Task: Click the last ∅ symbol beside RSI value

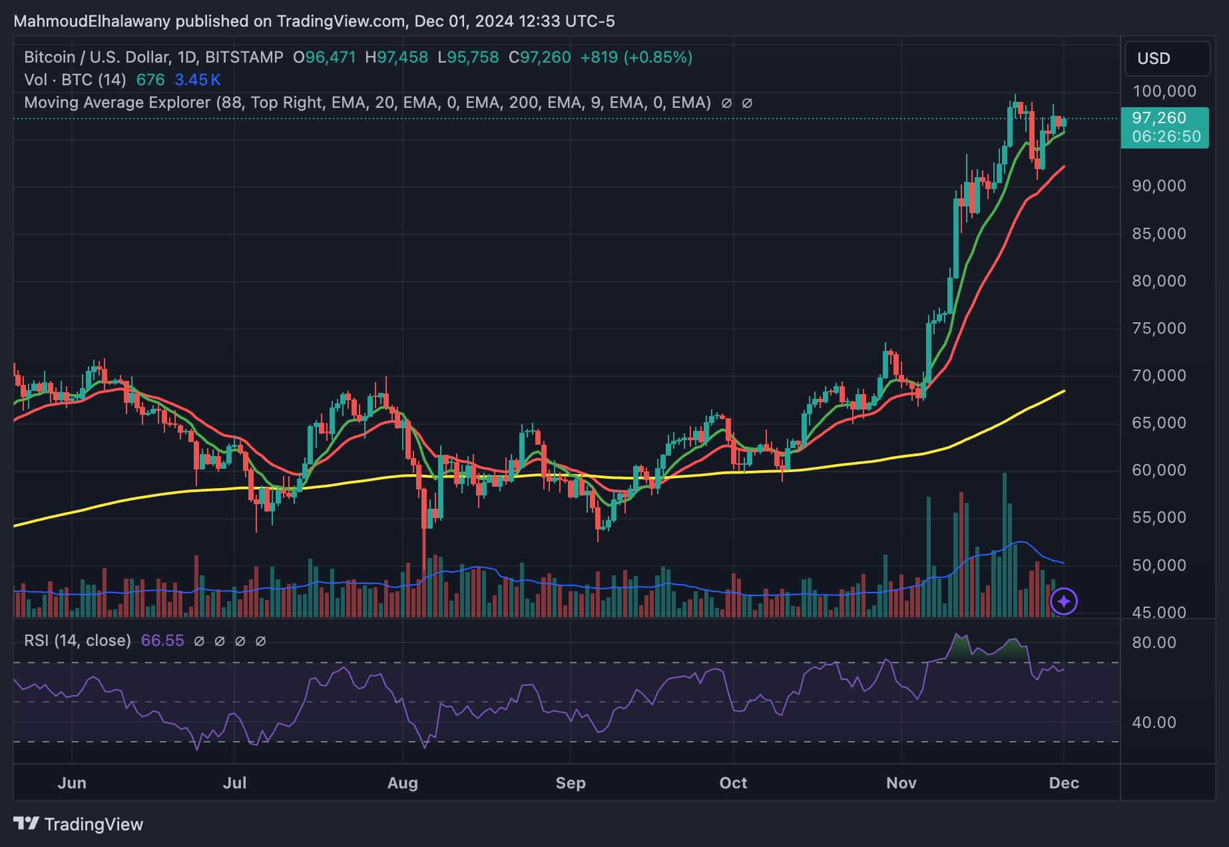Action: (x=261, y=641)
